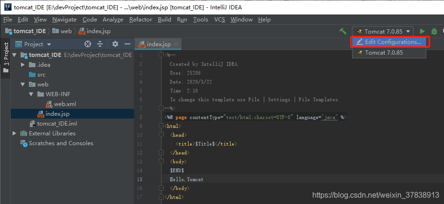This screenshot has height=204, width=444.
Task: Click line number 15 in gutter
Action: pos(140,179)
